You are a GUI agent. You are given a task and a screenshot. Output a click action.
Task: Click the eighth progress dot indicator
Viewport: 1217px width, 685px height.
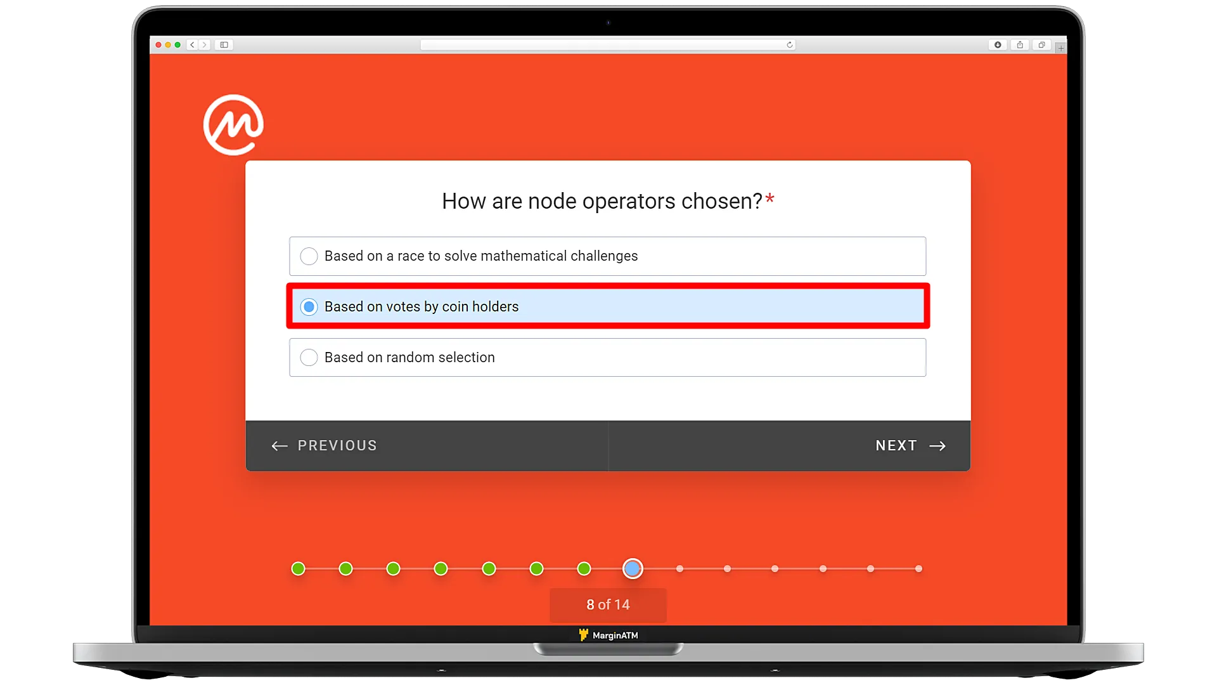click(632, 569)
